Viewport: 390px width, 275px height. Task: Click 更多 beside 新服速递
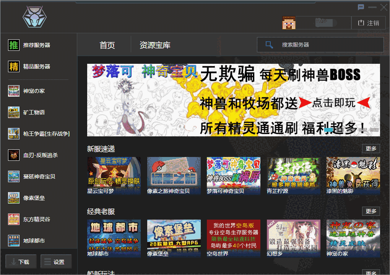370,148
